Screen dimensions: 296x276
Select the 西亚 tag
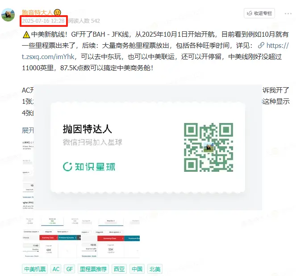[119, 269]
